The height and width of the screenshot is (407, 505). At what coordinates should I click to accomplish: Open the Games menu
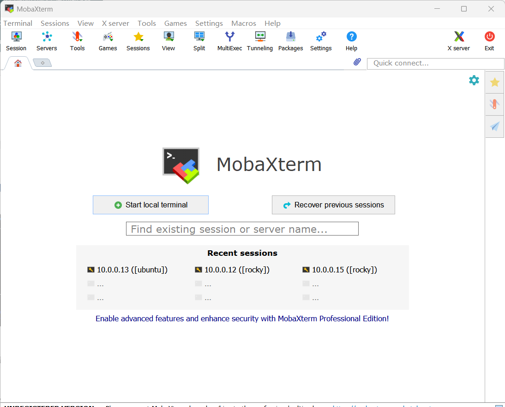175,24
